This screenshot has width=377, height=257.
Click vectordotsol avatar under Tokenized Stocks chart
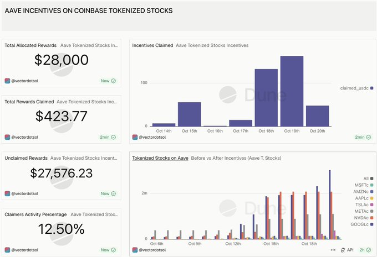135,250
